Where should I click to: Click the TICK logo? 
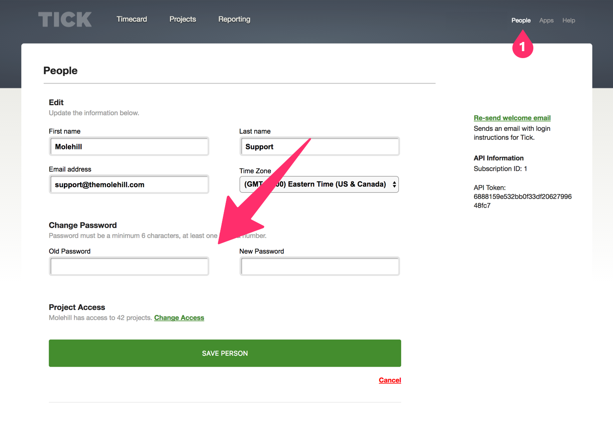pos(65,20)
